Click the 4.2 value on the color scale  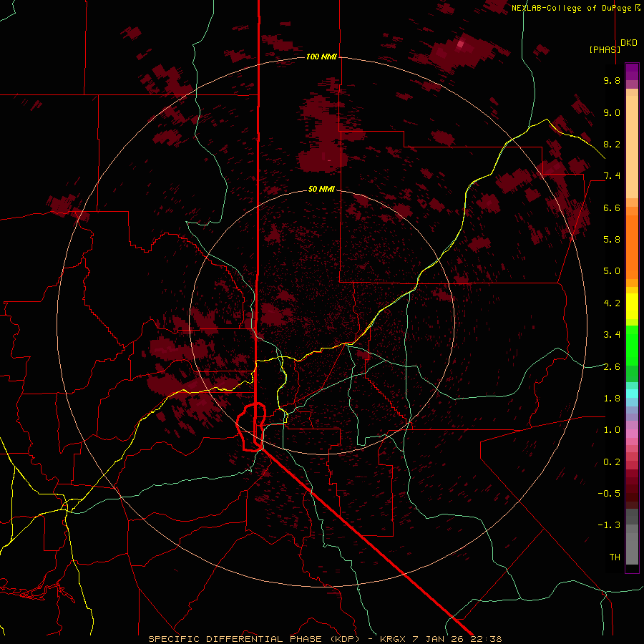(x=612, y=303)
